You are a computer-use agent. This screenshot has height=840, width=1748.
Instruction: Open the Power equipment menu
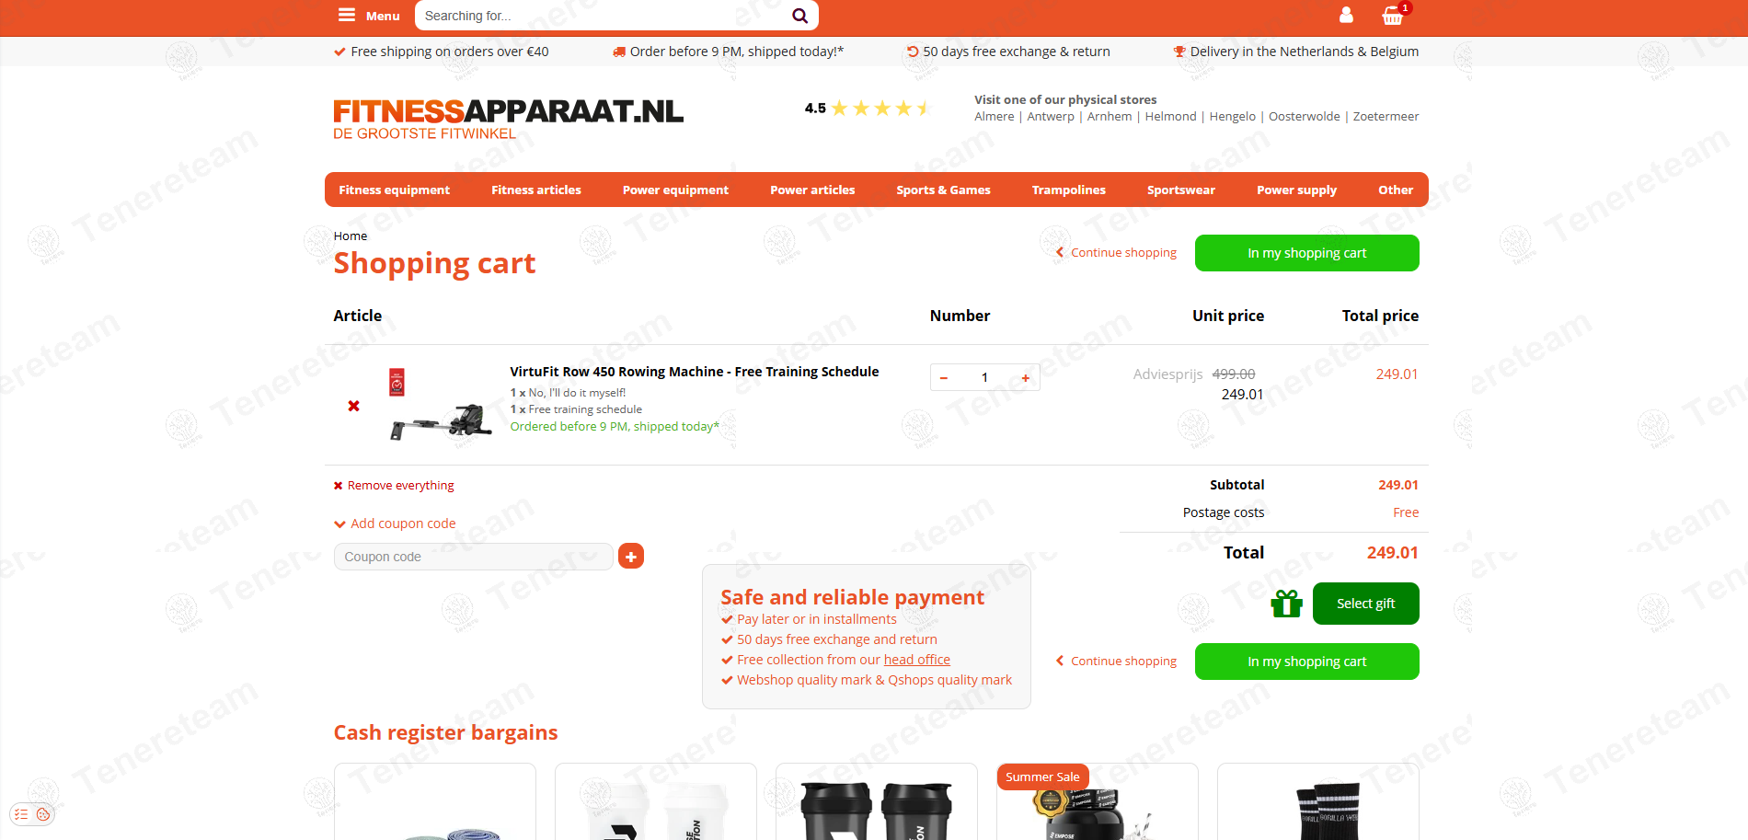tap(675, 190)
